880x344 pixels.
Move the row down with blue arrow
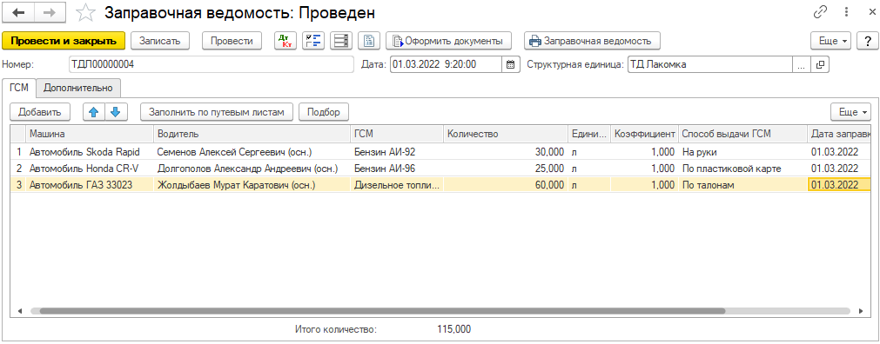click(116, 112)
